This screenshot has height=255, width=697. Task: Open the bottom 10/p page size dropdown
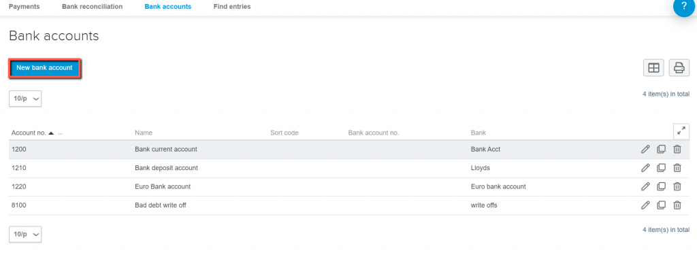point(25,234)
